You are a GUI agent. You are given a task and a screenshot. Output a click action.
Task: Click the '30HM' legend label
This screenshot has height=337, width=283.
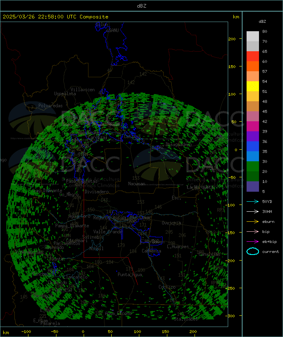[x=267, y=211]
